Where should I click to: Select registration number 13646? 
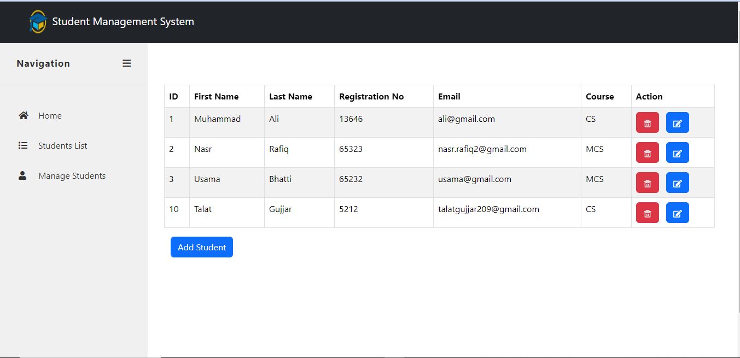(x=384, y=122)
